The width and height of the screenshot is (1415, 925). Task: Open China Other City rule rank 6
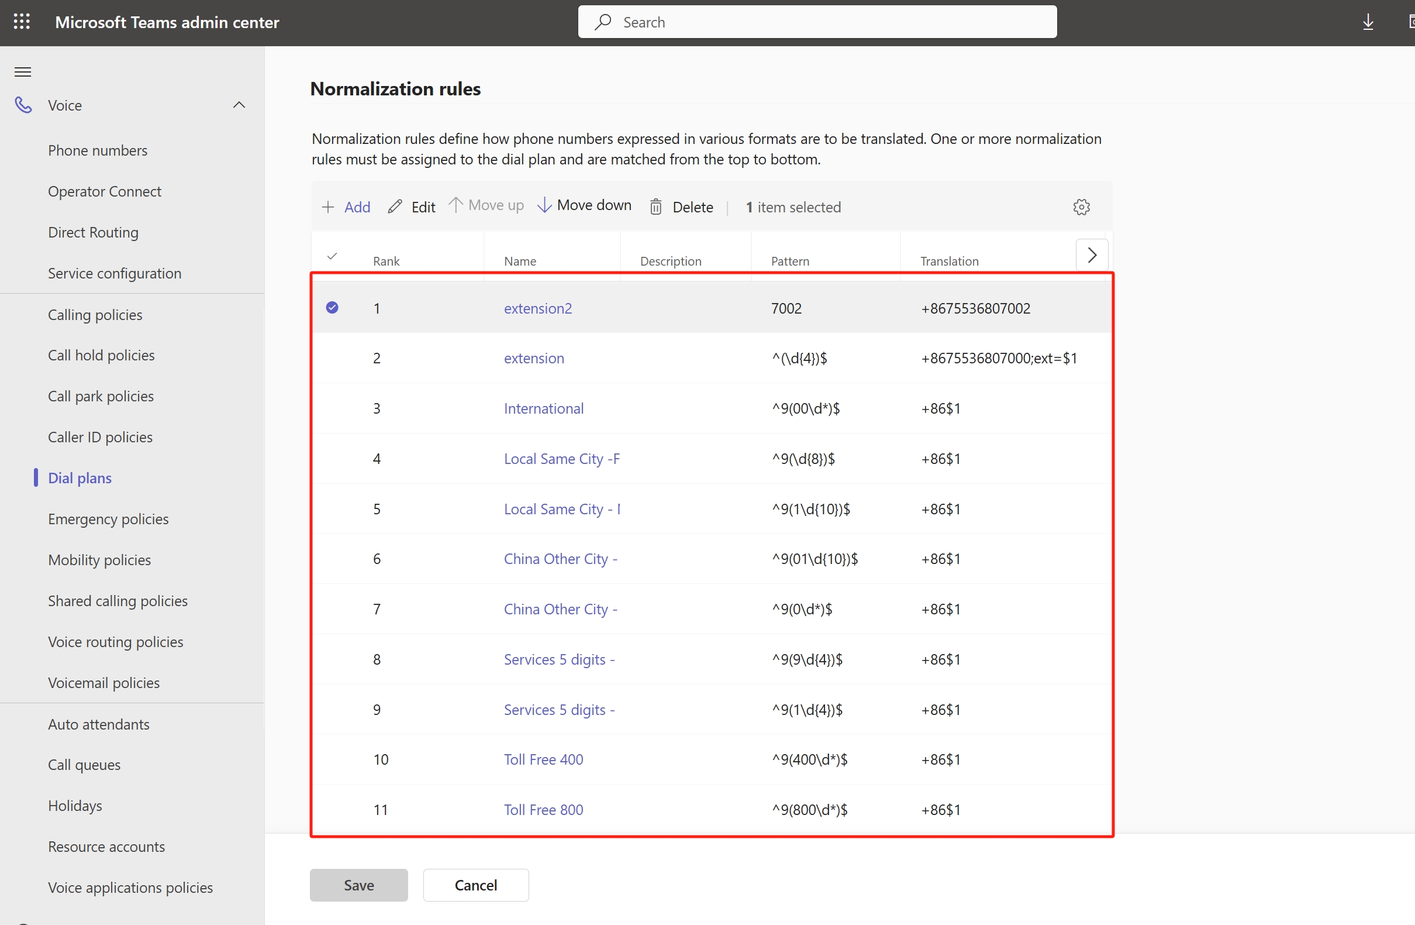tap(561, 559)
